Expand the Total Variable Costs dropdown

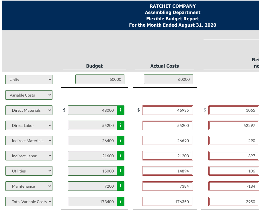coord(29,201)
